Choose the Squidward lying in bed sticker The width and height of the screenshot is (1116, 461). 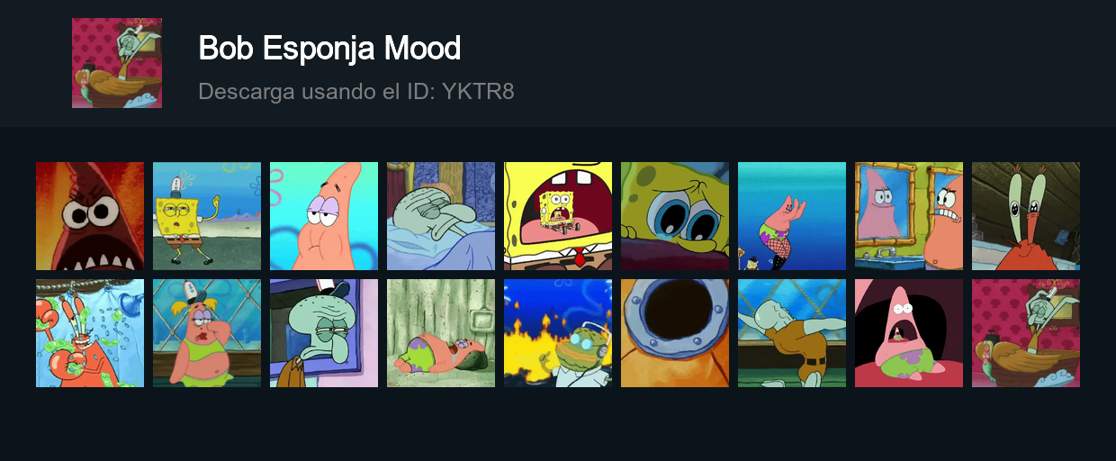(441, 216)
